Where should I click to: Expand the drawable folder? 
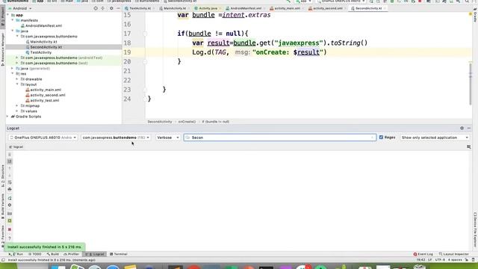coord(17,79)
